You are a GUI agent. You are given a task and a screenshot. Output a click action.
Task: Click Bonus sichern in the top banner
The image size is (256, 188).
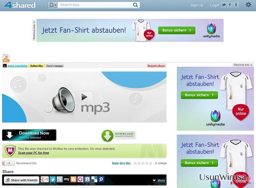pyautogui.click(x=177, y=30)
